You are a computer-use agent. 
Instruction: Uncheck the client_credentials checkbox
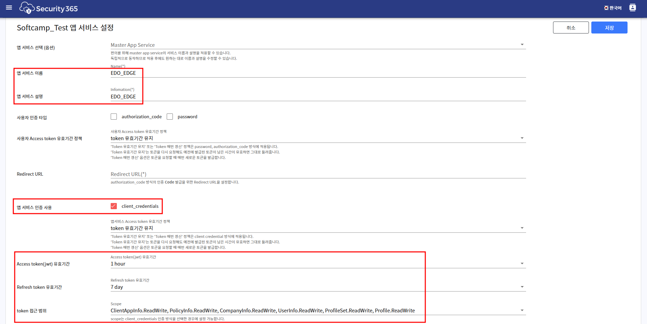[114, 206]
